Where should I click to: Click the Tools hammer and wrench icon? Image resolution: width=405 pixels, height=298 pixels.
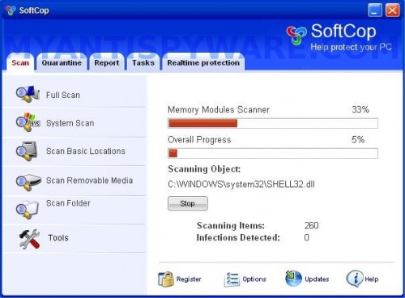click(x=30, y=239)
